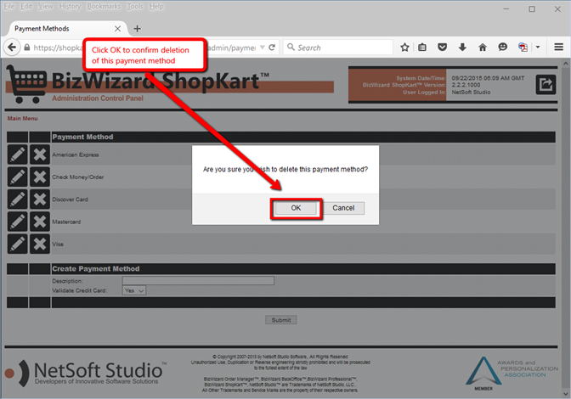Delete the Check Money/Order payment method
Image resolution: width=571 pixels, height=399 pixels.
pyautogui.click(x=40, y=177)
